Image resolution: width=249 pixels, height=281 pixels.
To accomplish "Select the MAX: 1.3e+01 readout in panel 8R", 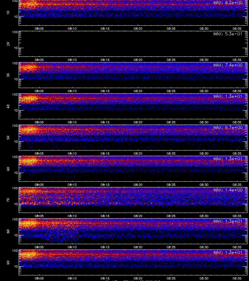I will [x=228, y=221].
